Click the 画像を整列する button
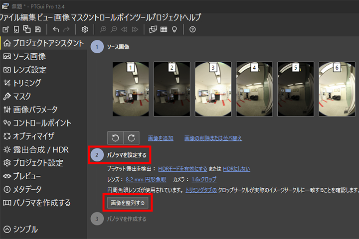Image resolution: width=359 pixels, height=239 pixels. coord(128,203)
